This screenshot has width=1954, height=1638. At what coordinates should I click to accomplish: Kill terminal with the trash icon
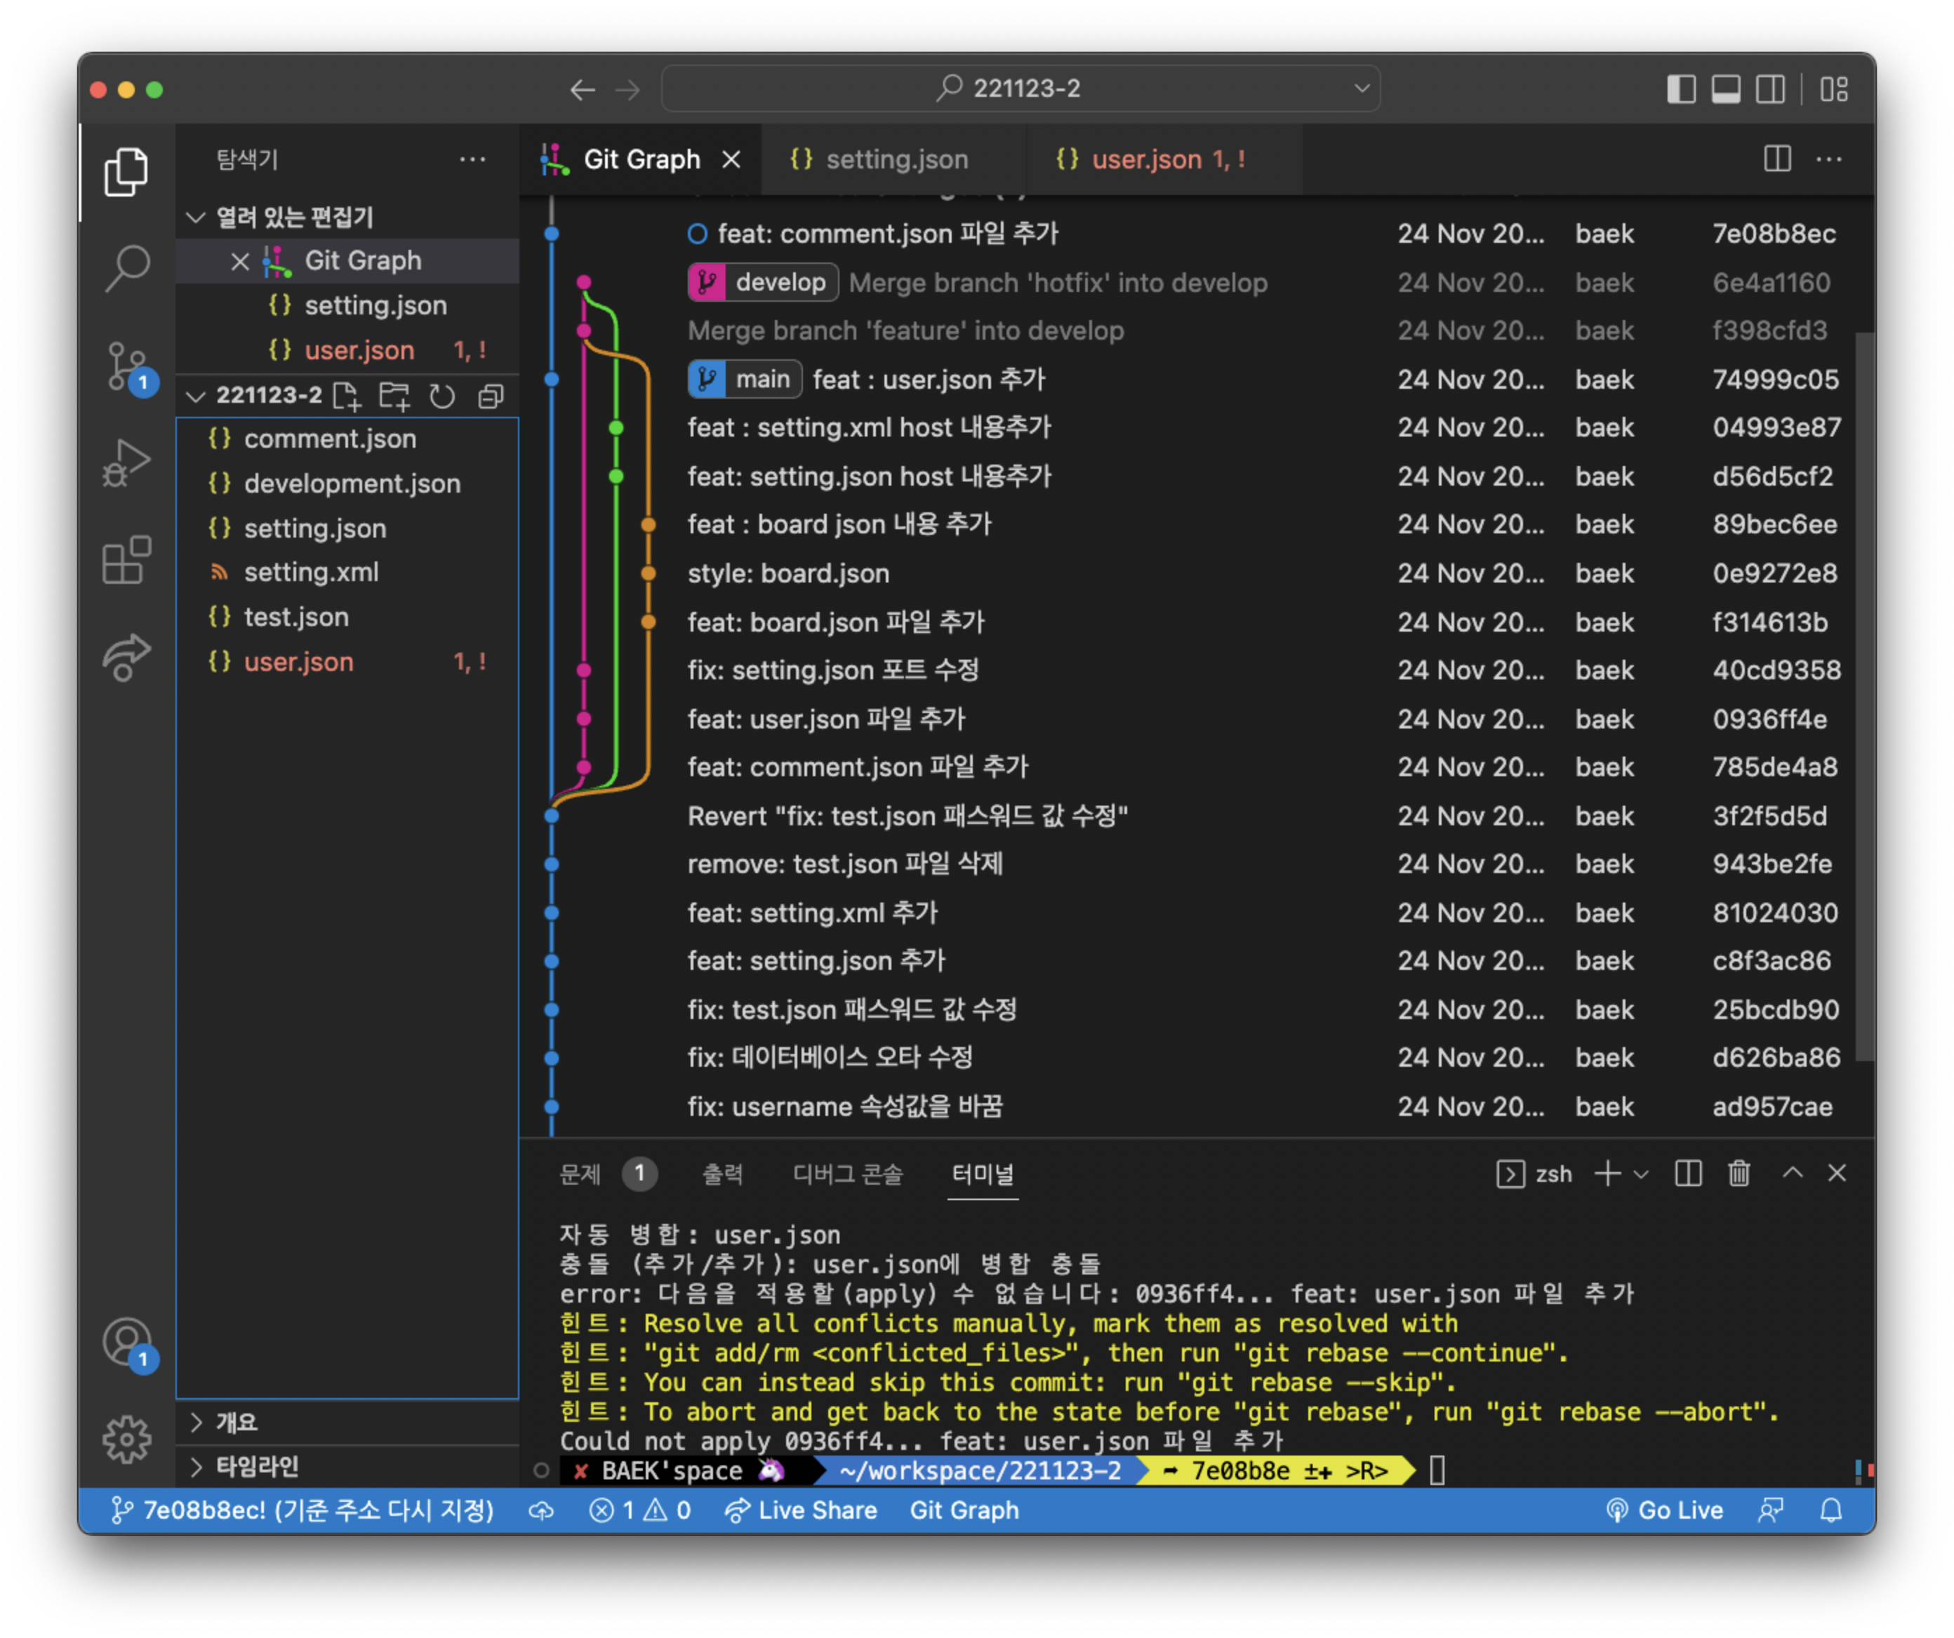pyautogui.click(x=1738, y=1174)
